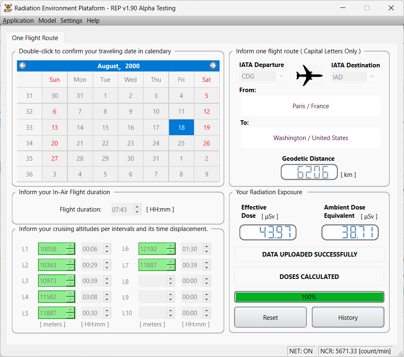Open the flight History button

coord(348,317)
